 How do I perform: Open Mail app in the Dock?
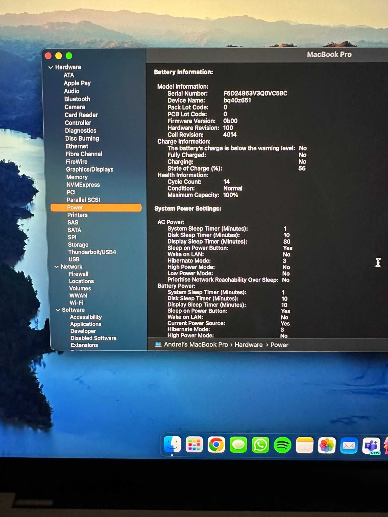pos(349,445)
